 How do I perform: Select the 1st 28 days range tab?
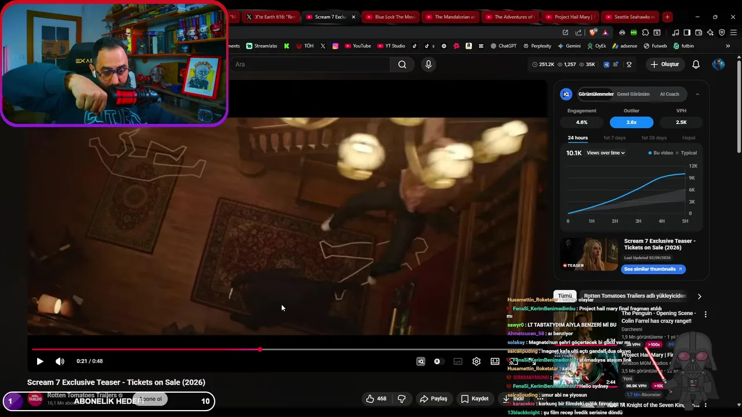coord(654,138)
